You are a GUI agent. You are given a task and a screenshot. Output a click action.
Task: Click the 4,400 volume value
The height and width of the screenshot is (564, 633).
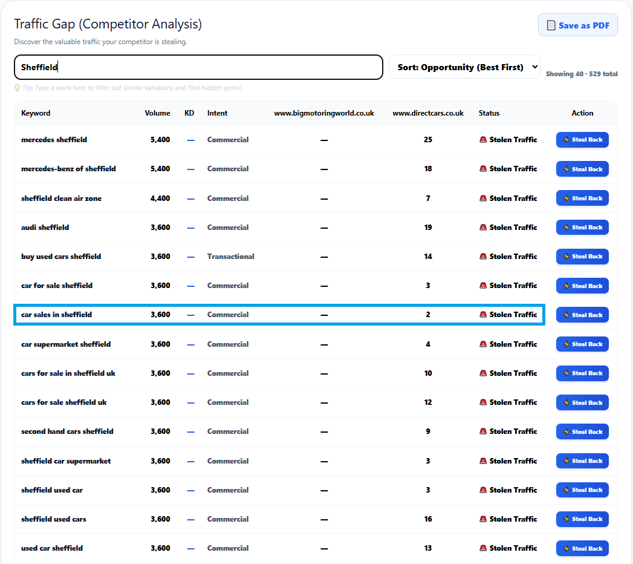(x=160, y=198)
